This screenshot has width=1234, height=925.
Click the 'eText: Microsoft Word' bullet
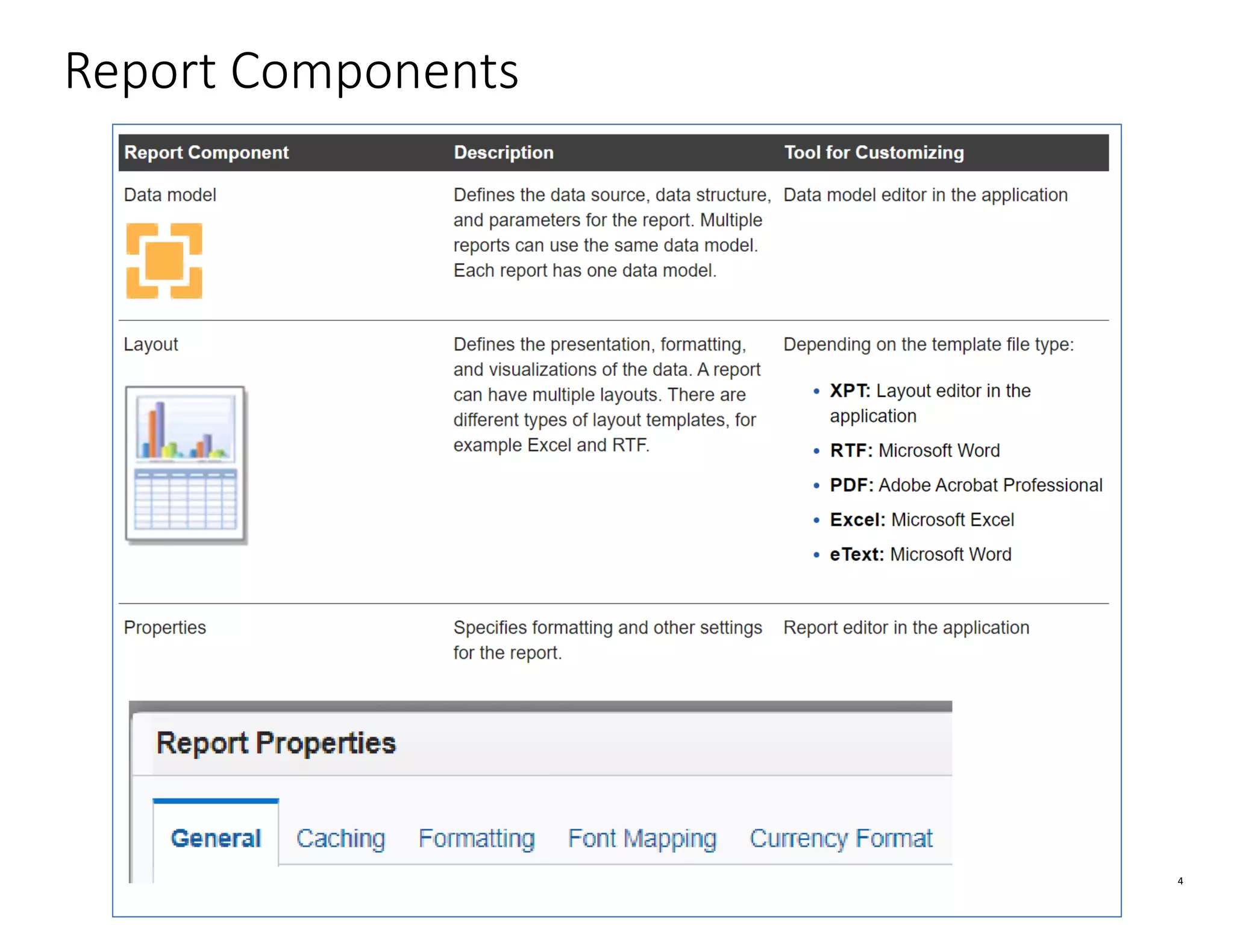(920, 554)
